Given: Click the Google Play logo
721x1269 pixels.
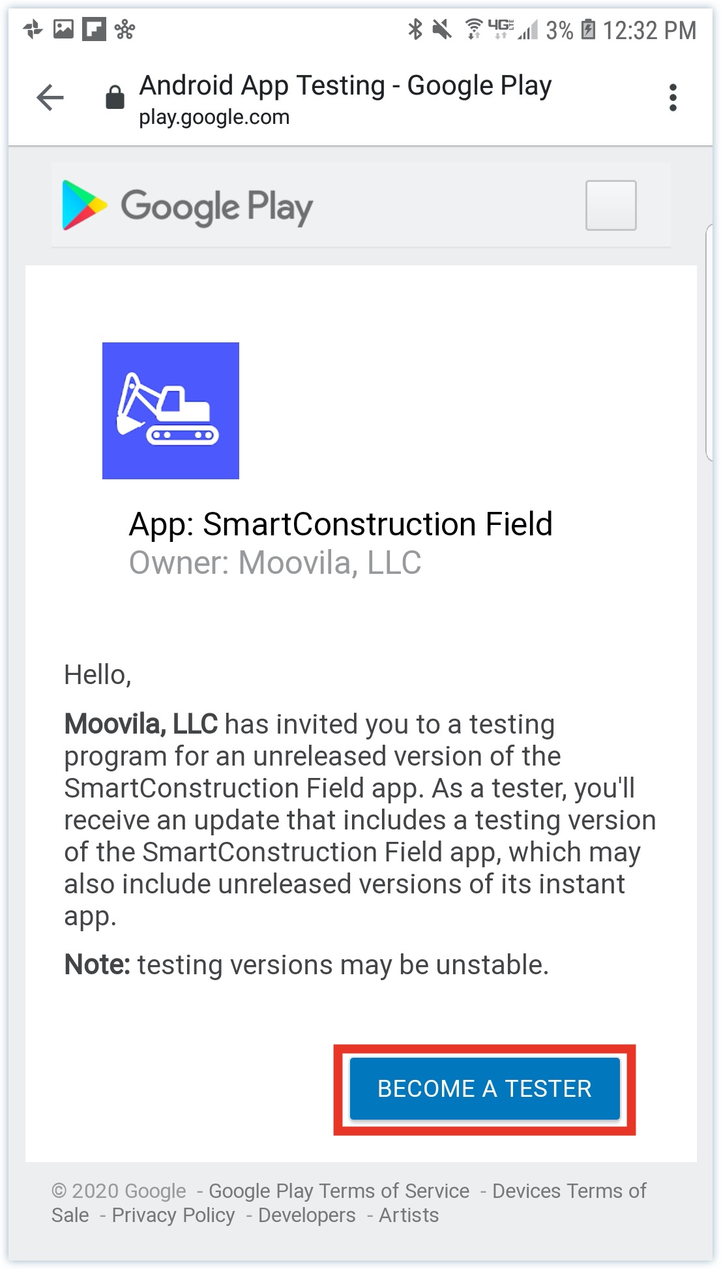Looking at the screenshot, I should coord(188,206).
